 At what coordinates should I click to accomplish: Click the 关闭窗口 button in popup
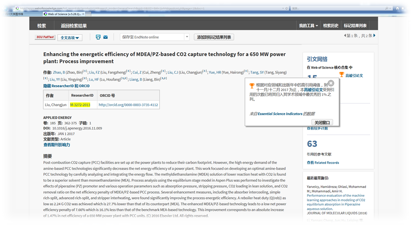(x=322, y=122)
